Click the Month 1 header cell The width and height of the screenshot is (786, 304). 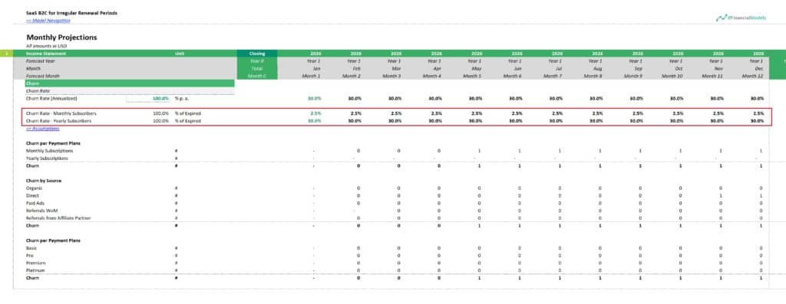pyautogui.click(x=312, y=76)
